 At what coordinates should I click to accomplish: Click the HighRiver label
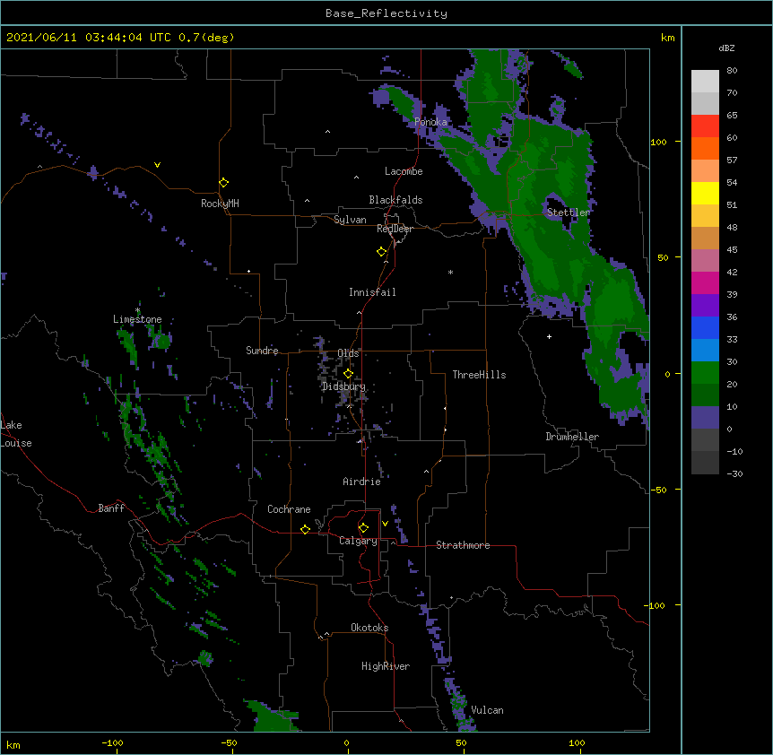click(386, 666)
